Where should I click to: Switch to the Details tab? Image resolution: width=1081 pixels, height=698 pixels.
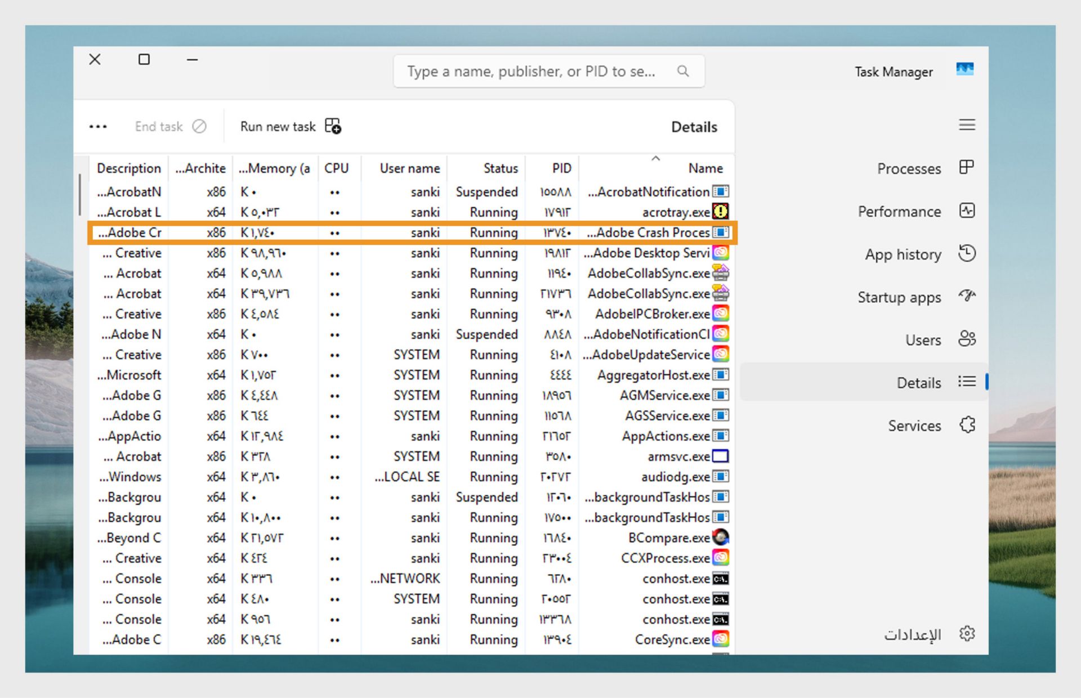[x=918, y=383]
